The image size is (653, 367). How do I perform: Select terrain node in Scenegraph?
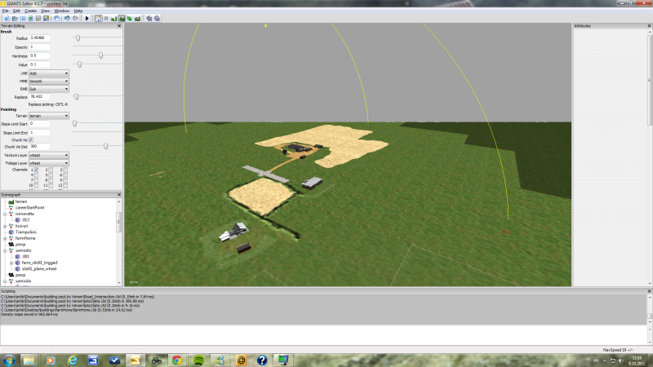tap(21, 201)
